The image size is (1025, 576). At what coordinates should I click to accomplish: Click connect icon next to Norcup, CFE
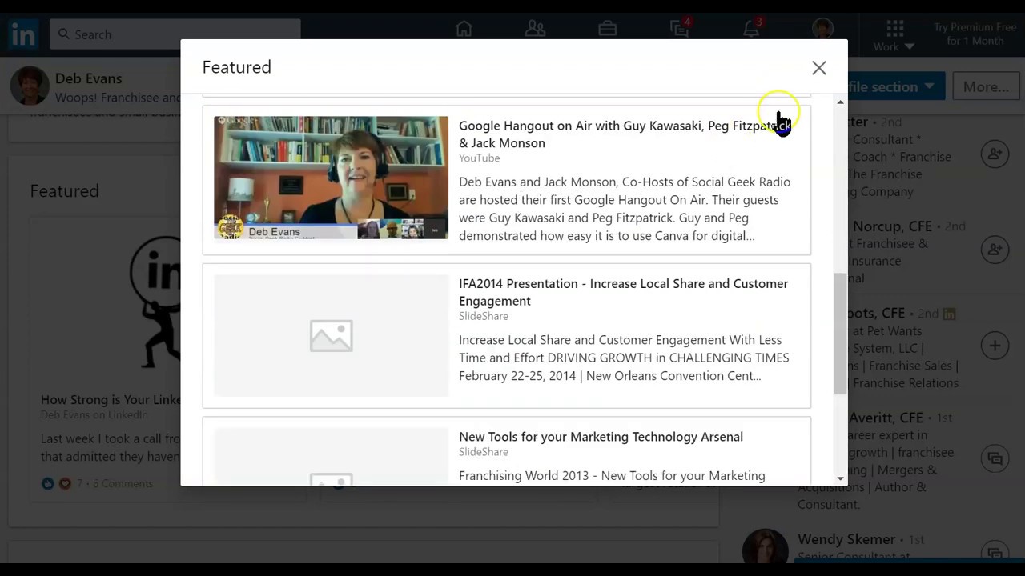pos(995,250)
